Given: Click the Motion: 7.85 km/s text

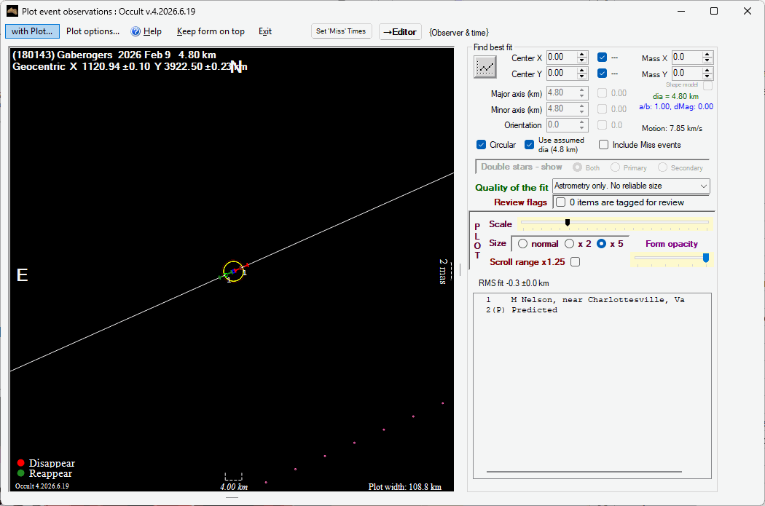Looking at the screenshot, I should (672, 129).
